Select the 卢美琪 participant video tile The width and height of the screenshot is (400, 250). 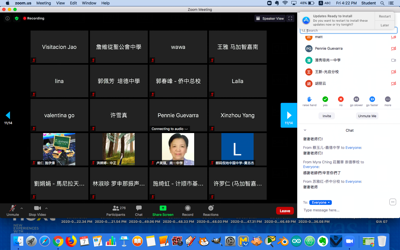click(178, 149)
